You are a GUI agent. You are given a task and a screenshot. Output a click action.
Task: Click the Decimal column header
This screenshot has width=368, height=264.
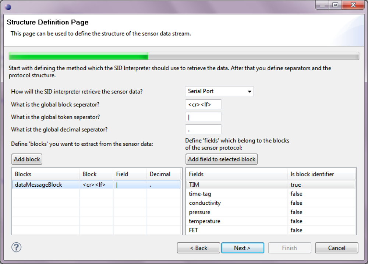point(164,174)
